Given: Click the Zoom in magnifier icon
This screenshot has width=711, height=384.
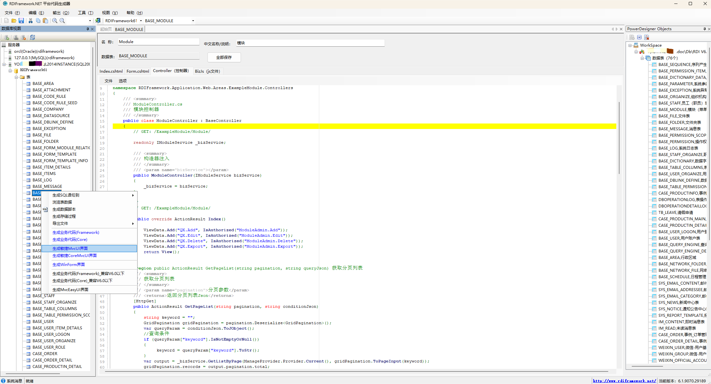Looking at the screenshot, I should [55, 21].
